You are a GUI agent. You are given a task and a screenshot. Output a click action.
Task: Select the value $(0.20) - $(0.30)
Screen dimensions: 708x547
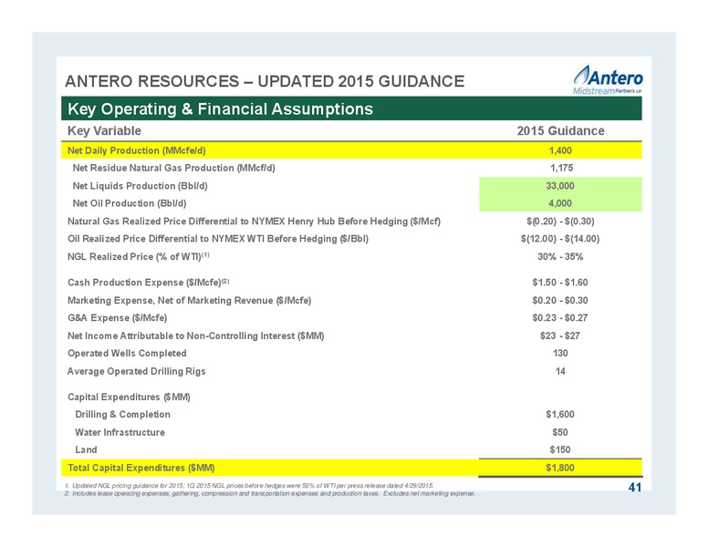[x=560, y=222]
